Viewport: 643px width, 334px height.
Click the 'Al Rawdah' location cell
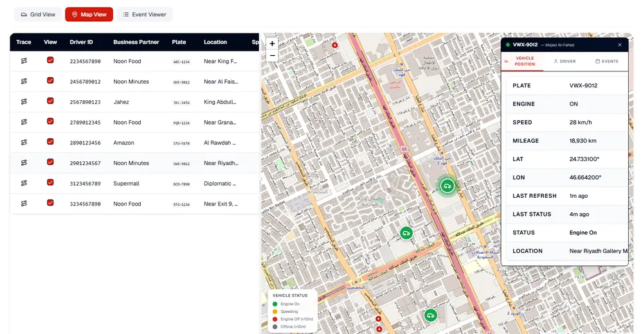pyautogui.click(x=220, y=143)
